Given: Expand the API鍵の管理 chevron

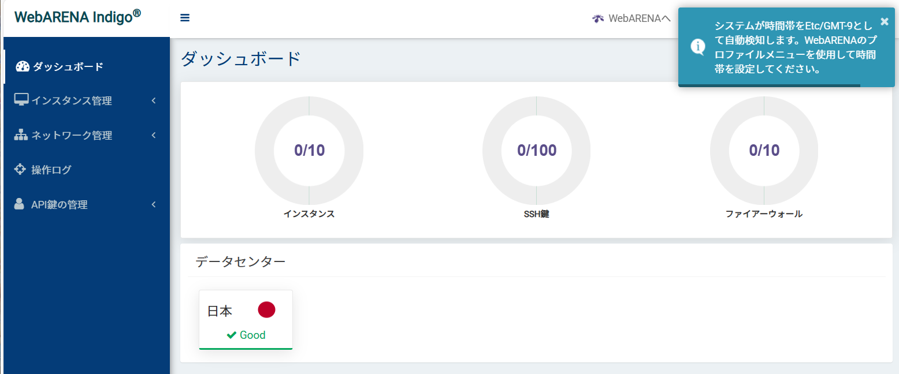Looking at the screenshot, I should (x=154, y=204).
